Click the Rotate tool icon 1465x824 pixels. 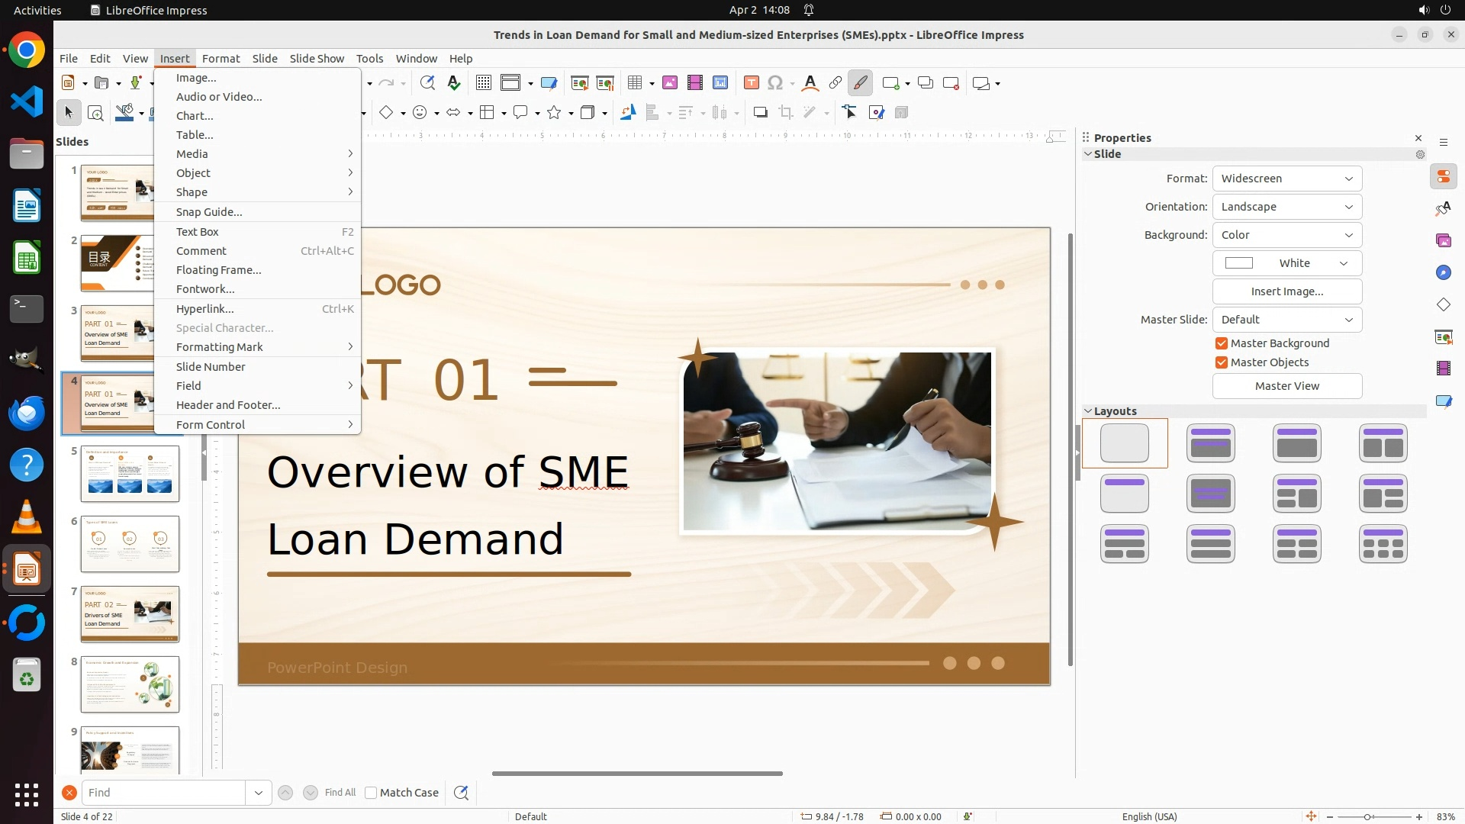coord(627,113)
